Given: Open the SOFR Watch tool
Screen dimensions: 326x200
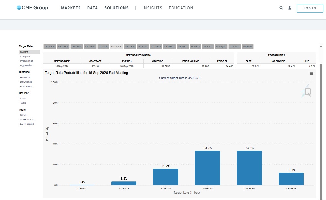Looking at the screenshot, I should pos(27,120).
